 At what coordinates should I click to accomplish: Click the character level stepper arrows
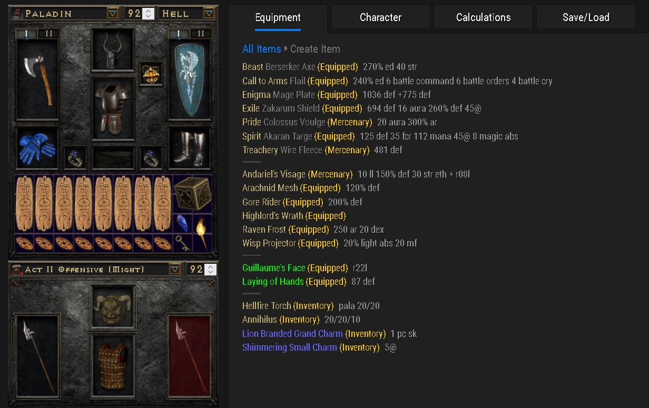pos(148,13)
